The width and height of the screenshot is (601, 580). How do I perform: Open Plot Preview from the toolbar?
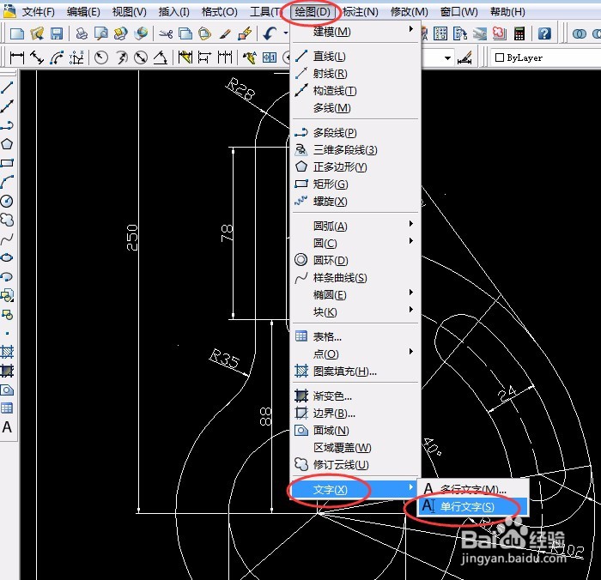[x=100, y=34]
